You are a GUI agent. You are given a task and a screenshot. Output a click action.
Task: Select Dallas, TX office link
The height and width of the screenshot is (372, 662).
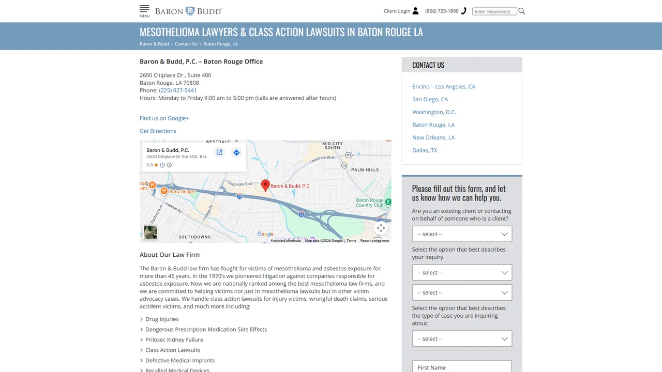425,150
